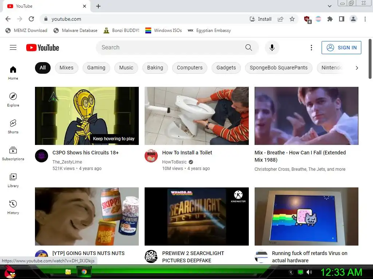Open the Breathe mix thumbnail

click(x=306, y=116)
